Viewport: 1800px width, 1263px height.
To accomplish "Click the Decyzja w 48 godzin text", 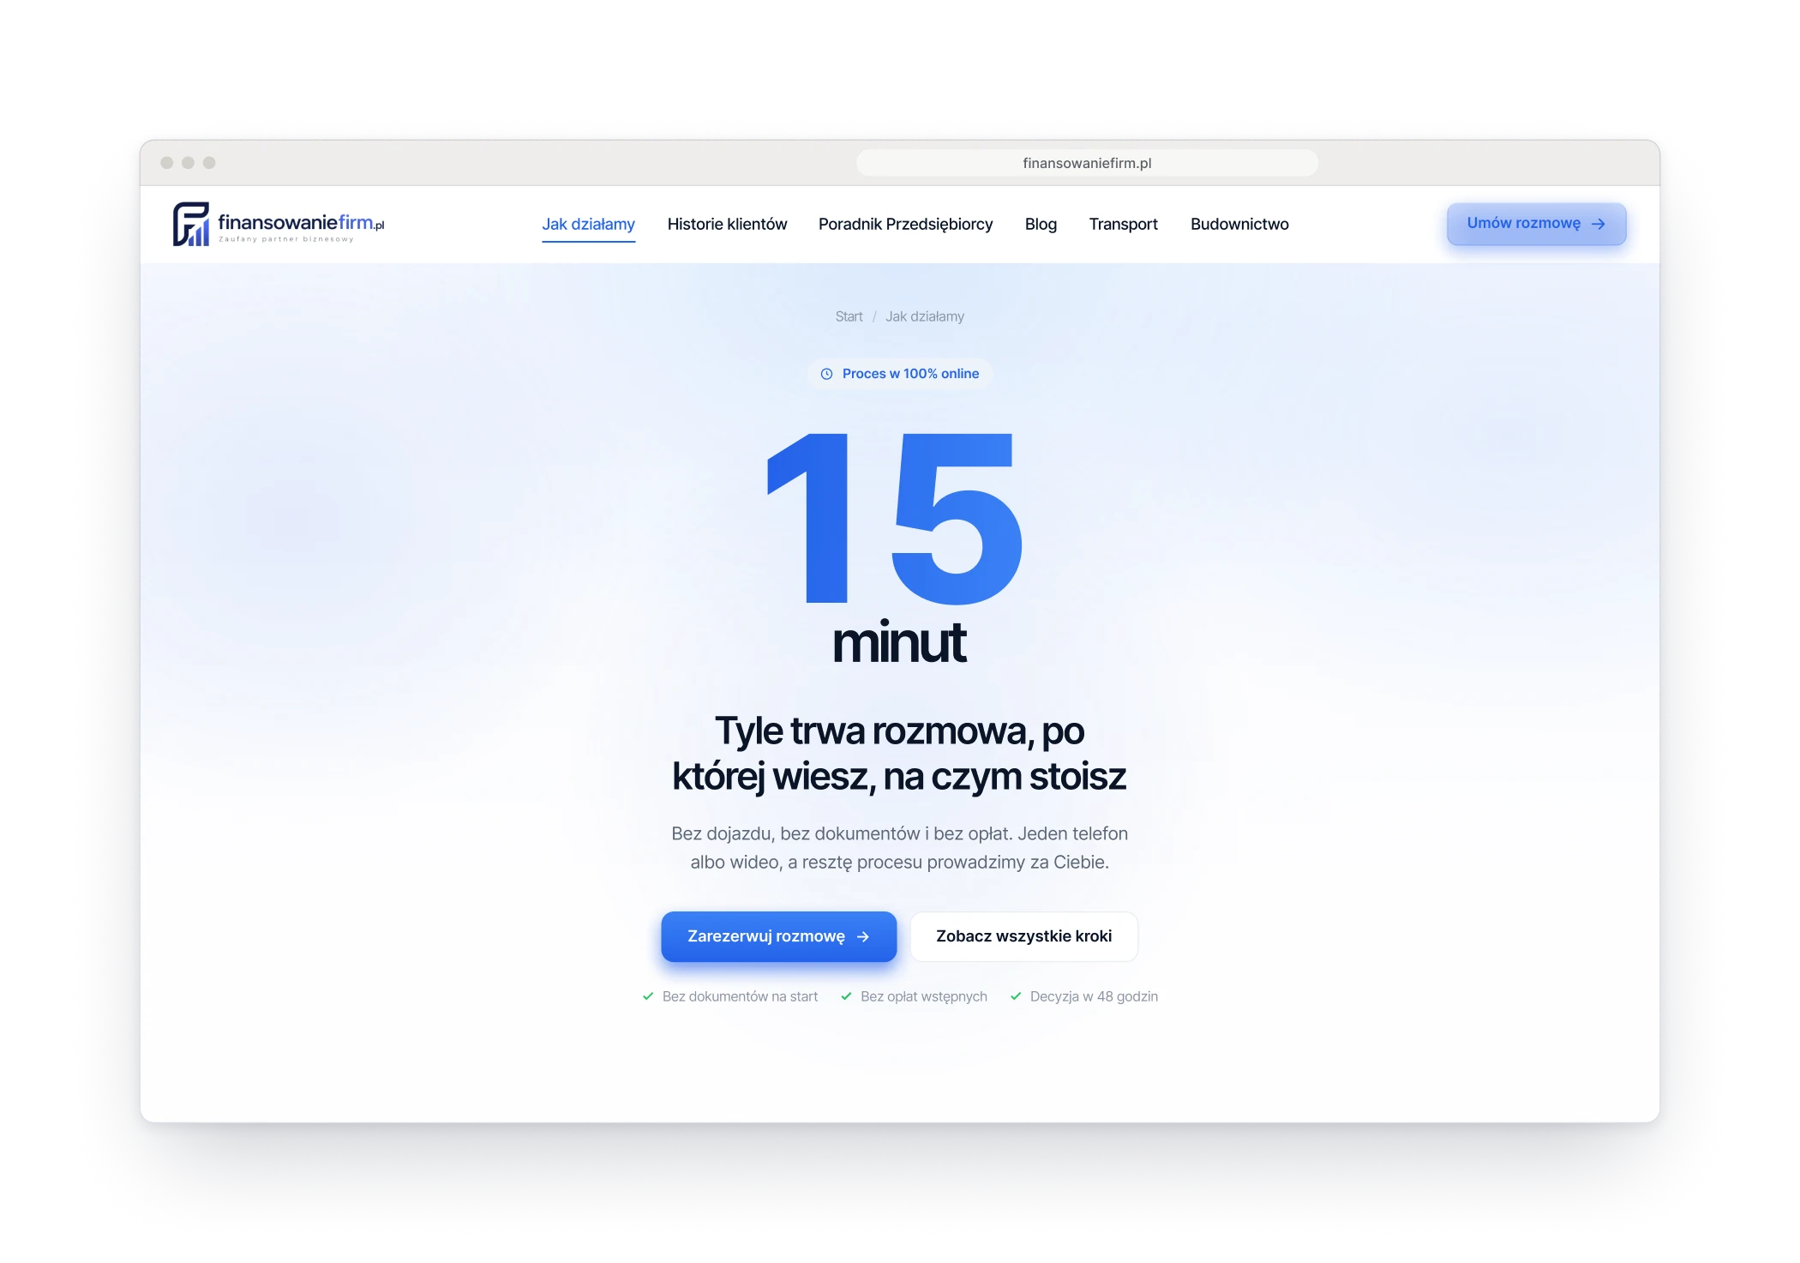I will (1094, 996).
